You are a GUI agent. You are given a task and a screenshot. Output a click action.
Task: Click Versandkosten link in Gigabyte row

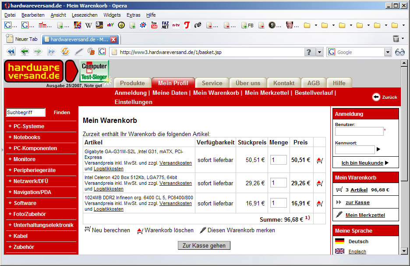(176, 163)
